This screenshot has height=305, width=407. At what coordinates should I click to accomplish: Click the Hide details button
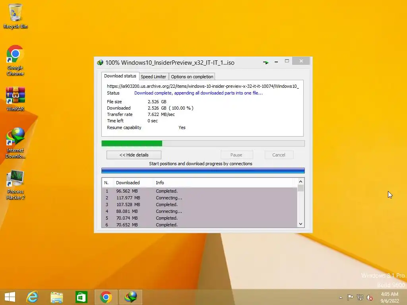click(x=134, y=155)
